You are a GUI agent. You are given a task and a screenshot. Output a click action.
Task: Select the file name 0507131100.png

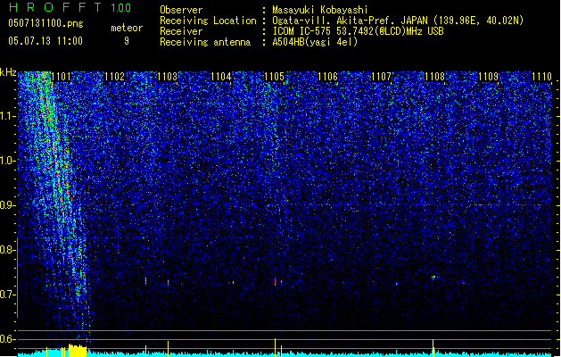[x=45, y=23]
